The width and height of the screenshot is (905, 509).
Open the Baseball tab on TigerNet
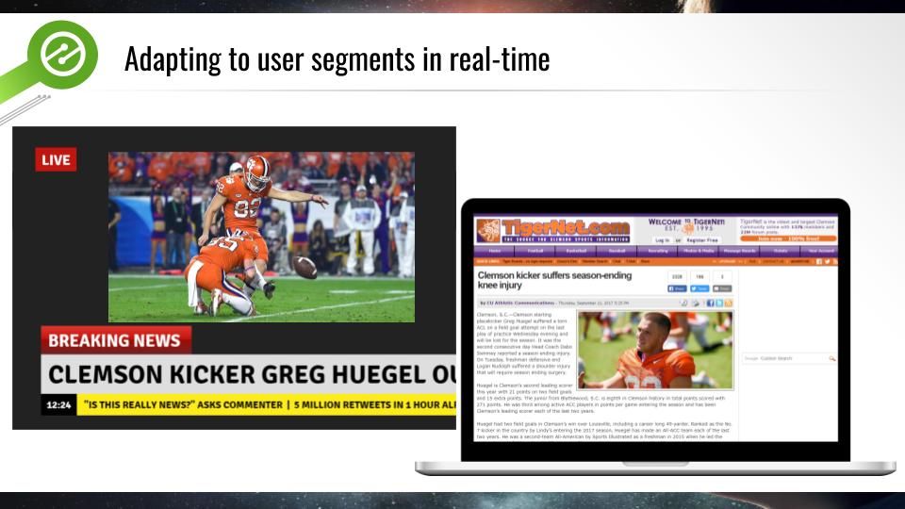[x=617, y=251]
